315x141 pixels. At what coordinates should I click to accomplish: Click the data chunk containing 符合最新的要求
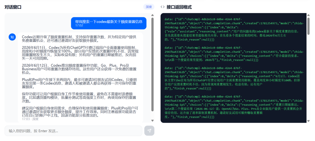(235, 54)
